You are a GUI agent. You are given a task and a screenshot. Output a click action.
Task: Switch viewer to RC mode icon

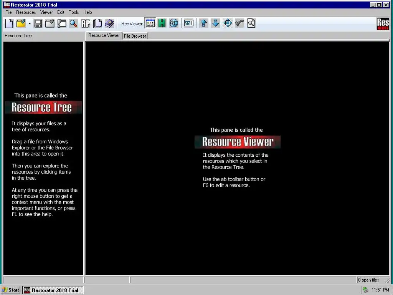click(174, 23)
